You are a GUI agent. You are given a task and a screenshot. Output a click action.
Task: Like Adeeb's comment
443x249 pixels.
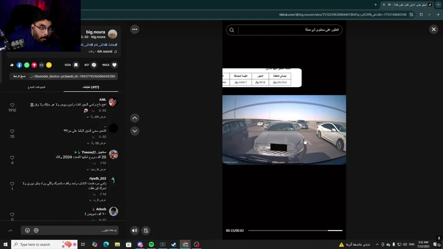coord(12,215)
